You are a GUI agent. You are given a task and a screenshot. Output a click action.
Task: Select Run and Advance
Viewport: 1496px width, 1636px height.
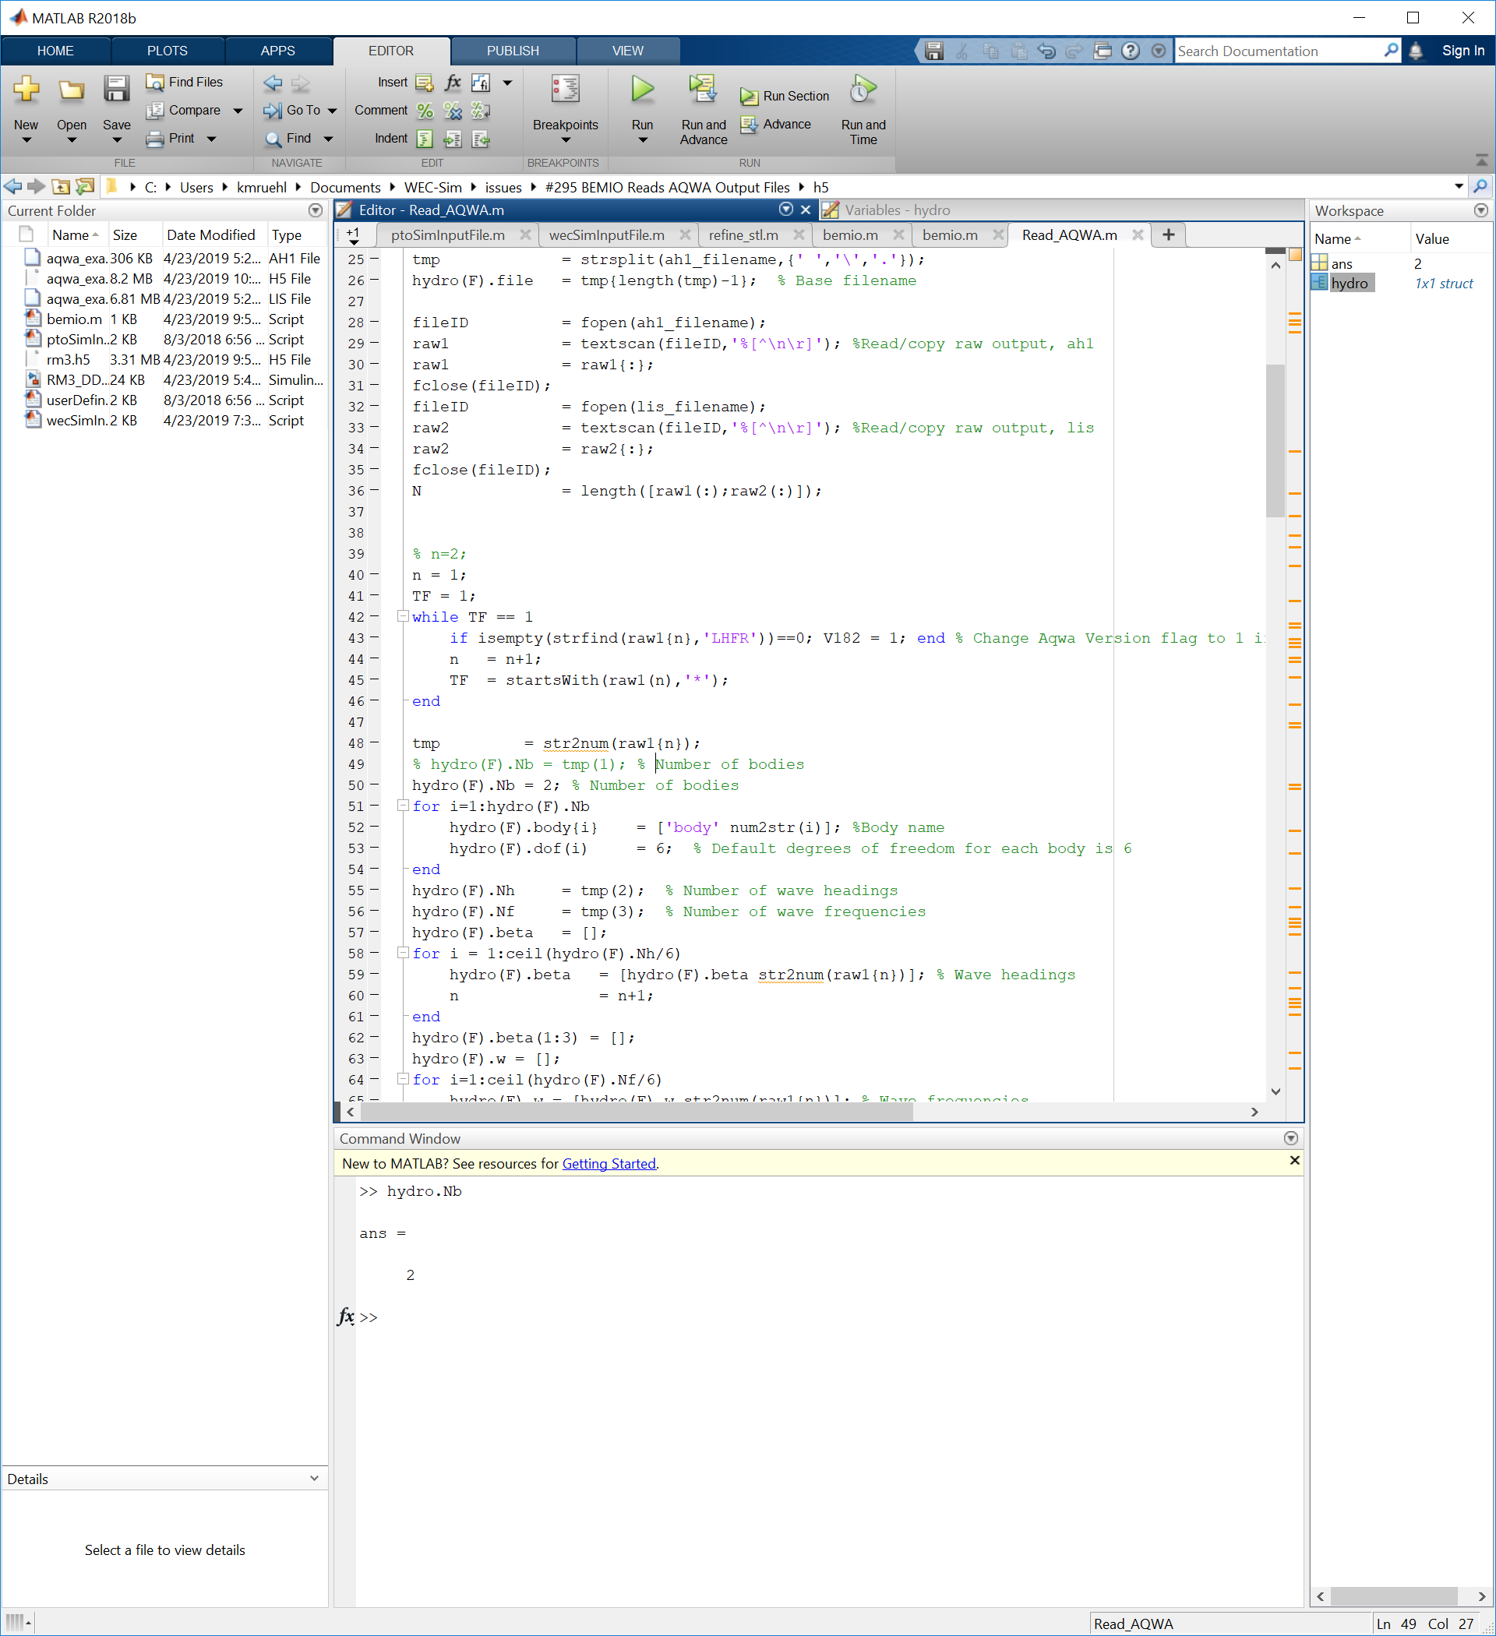[x=703, y=110]
